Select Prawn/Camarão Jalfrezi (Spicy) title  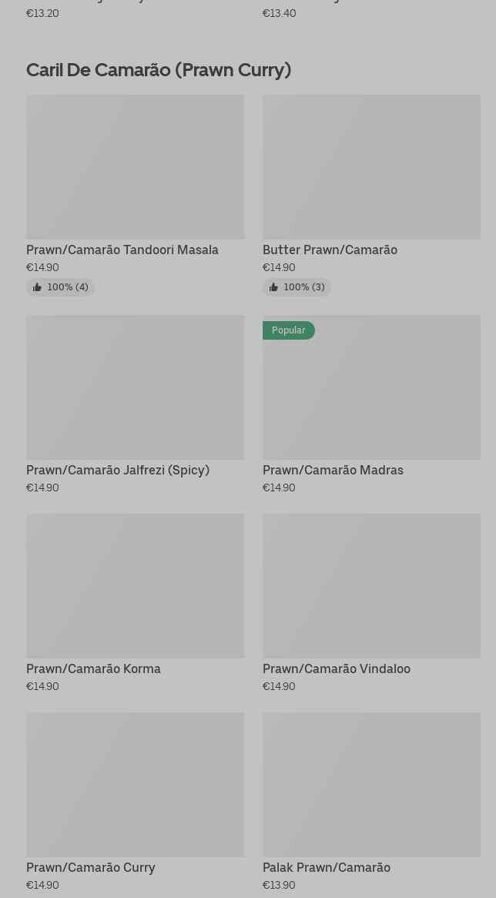[118, 471]
